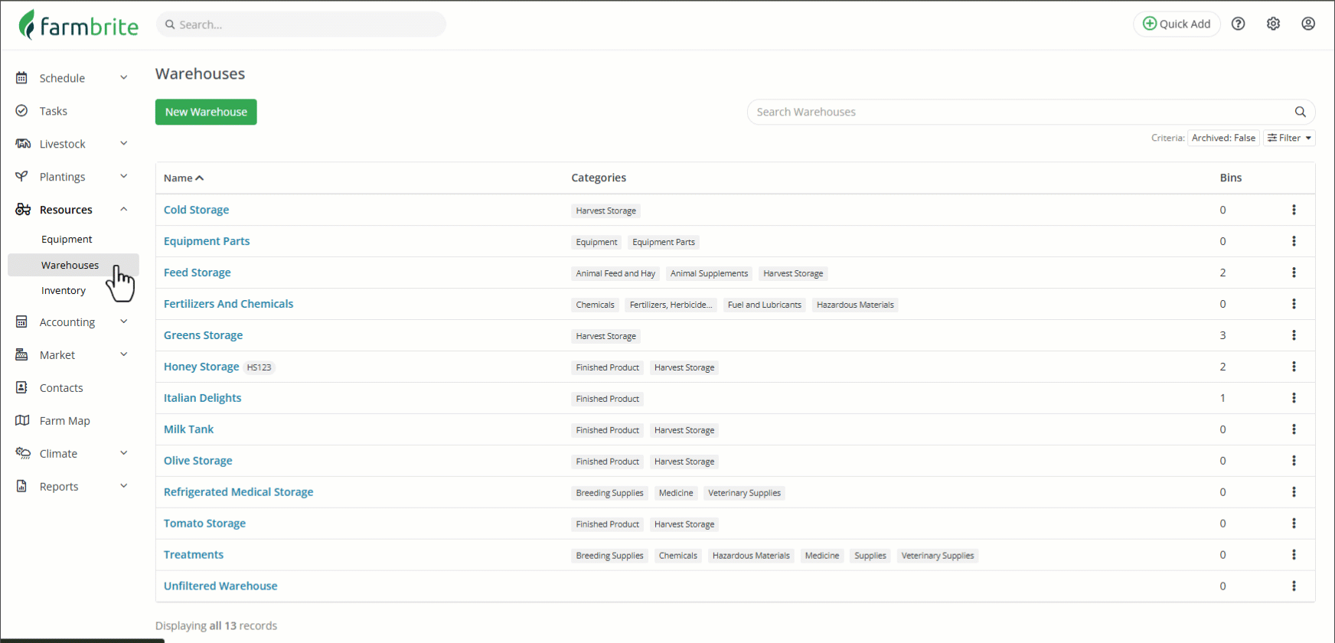Open kebab menu for Olive Storage row
The image size is (1335, 643).
point(1294,461)
